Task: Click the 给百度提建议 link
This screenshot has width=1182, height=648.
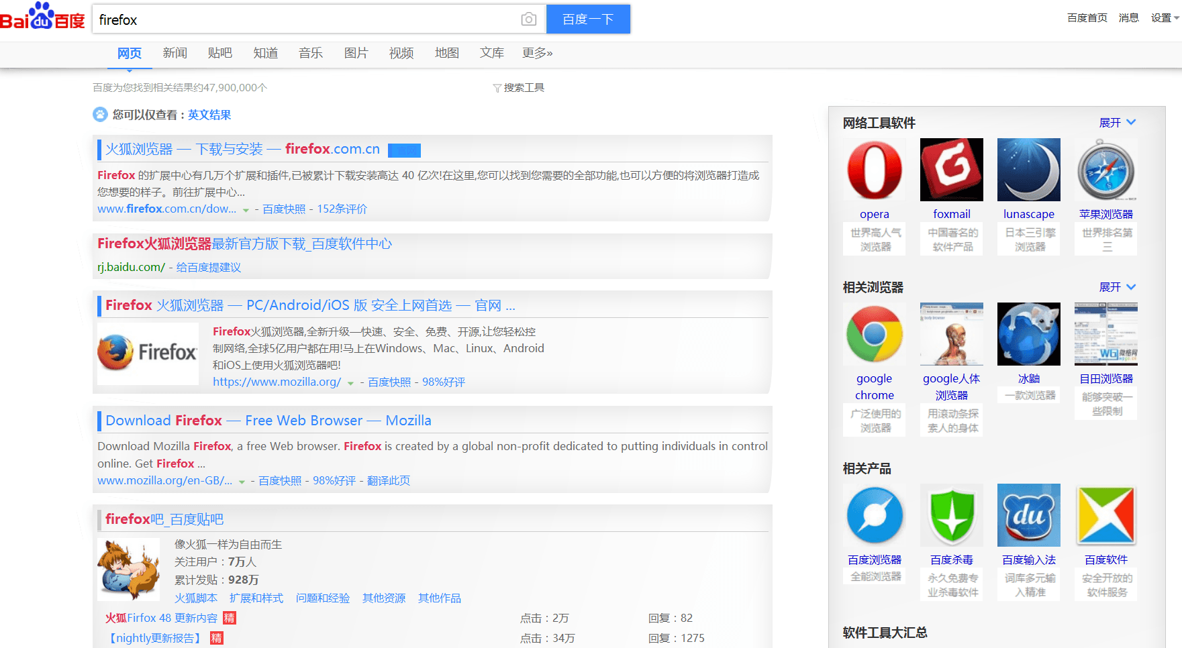Action: [209, 268]
